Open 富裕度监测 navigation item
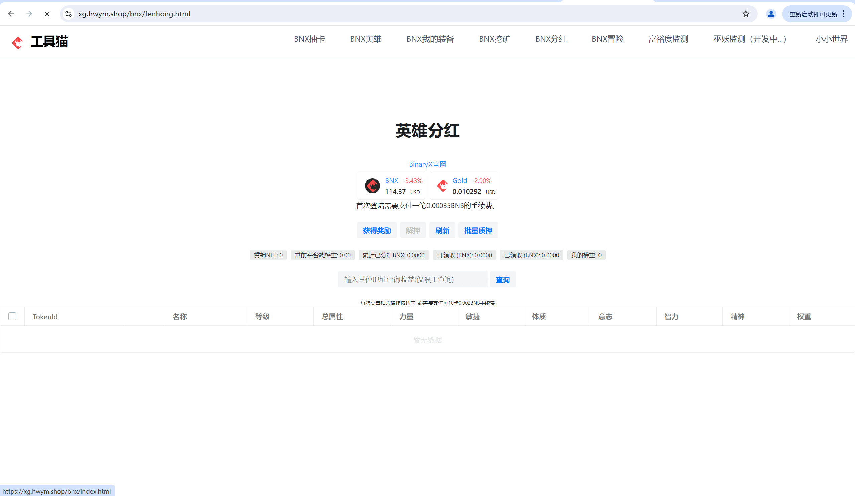 tap(668, 39)
